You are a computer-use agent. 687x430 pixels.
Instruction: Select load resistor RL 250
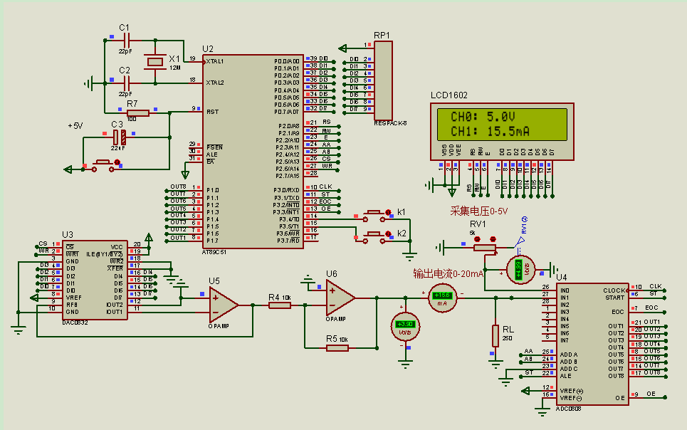[x=495, y=336]
